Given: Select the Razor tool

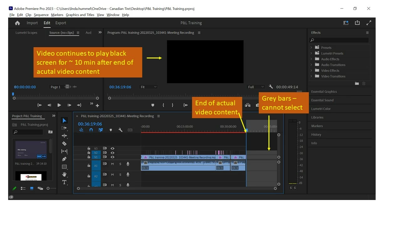Looking at the screenshot, I should tap(64, 143).
